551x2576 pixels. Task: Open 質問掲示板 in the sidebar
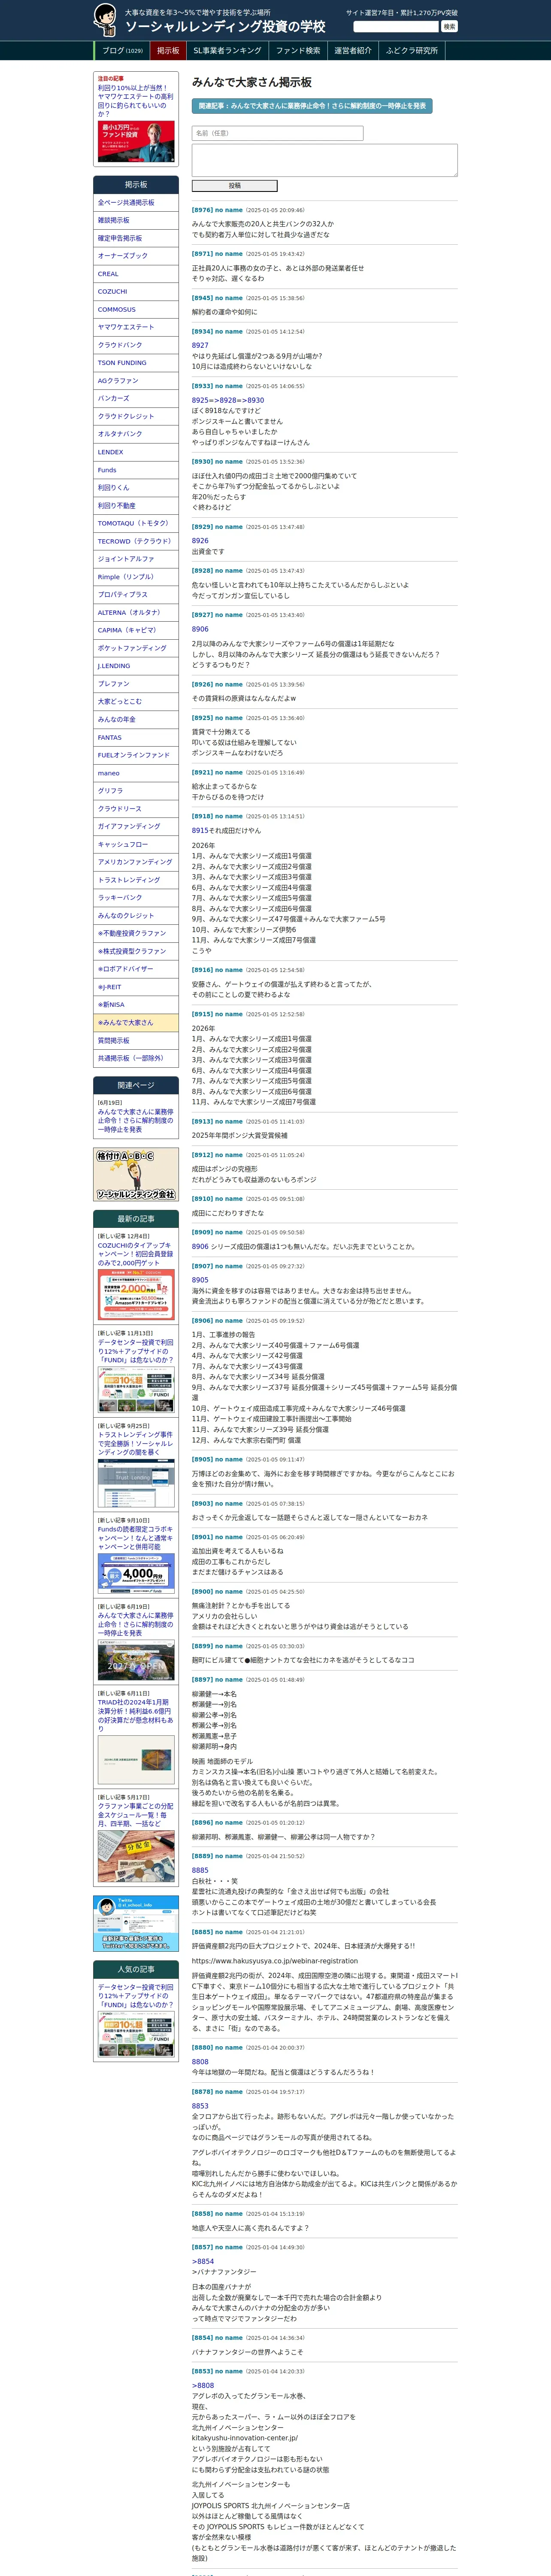click(x=136, y=1040)
